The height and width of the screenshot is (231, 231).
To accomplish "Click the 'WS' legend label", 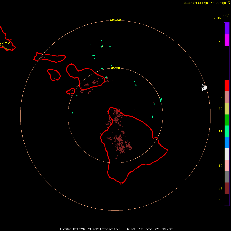I will tap(220, 143).
